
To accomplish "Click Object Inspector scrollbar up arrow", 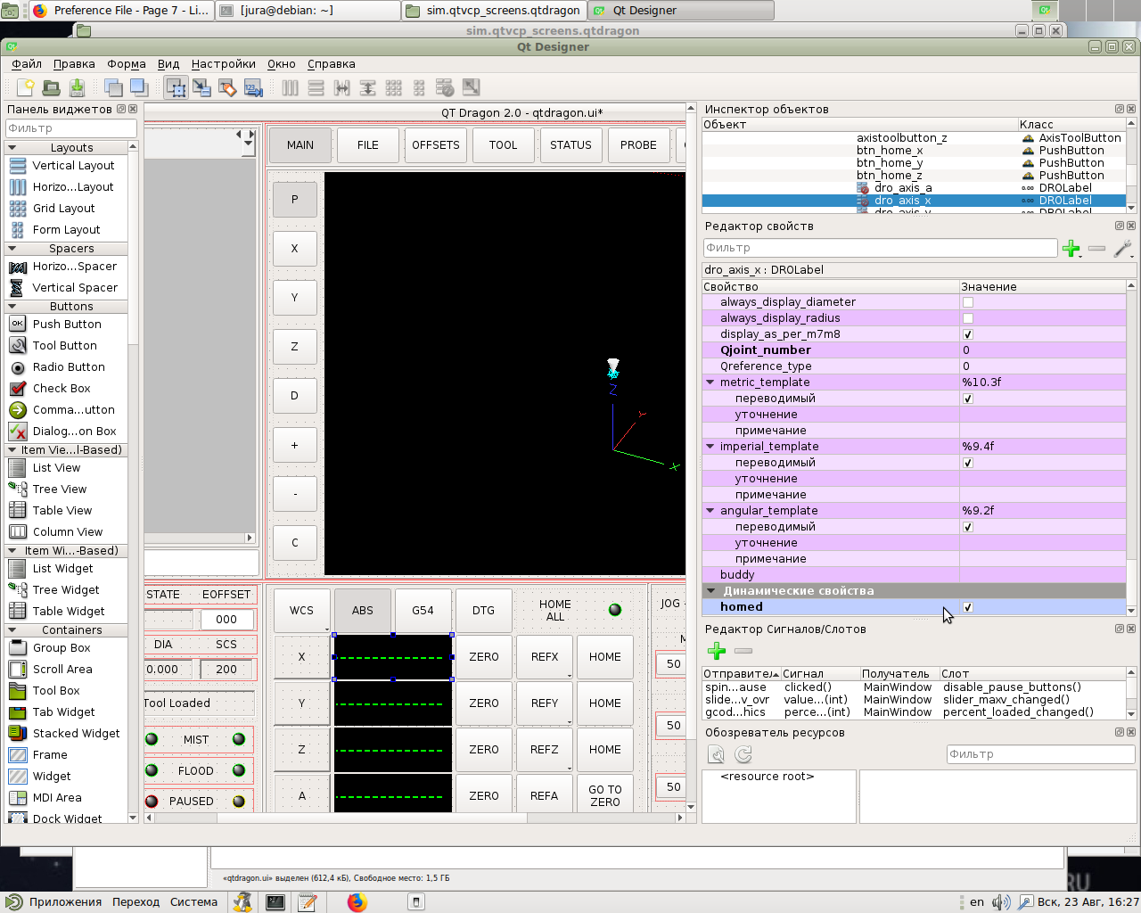I will (1131, 124).
